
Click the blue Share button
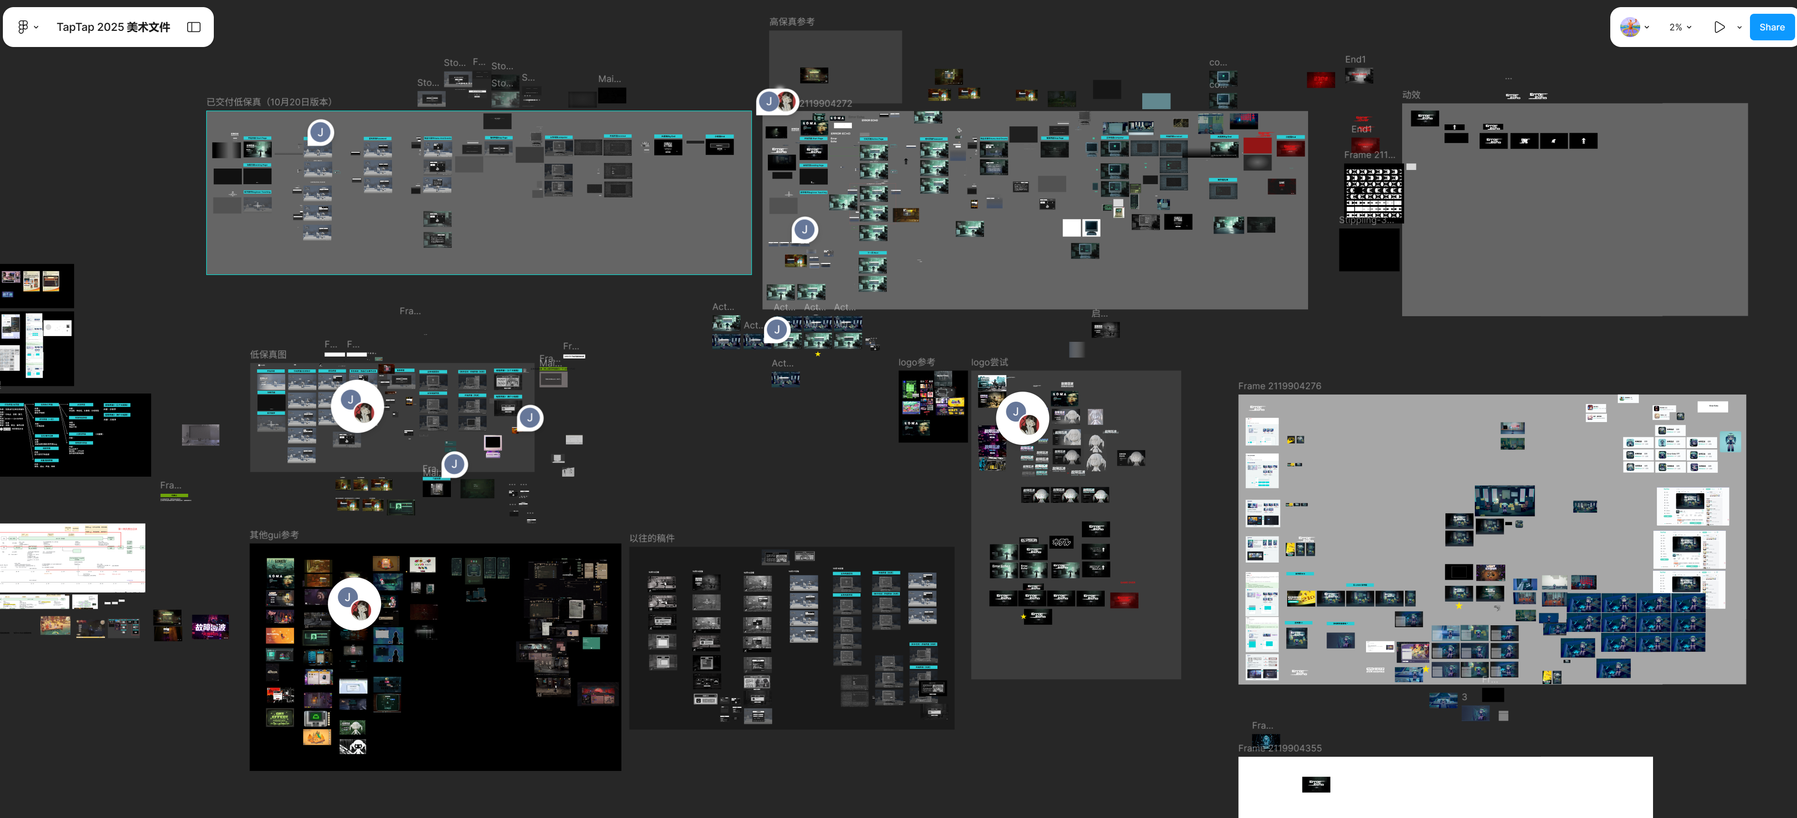(1771, 27)
